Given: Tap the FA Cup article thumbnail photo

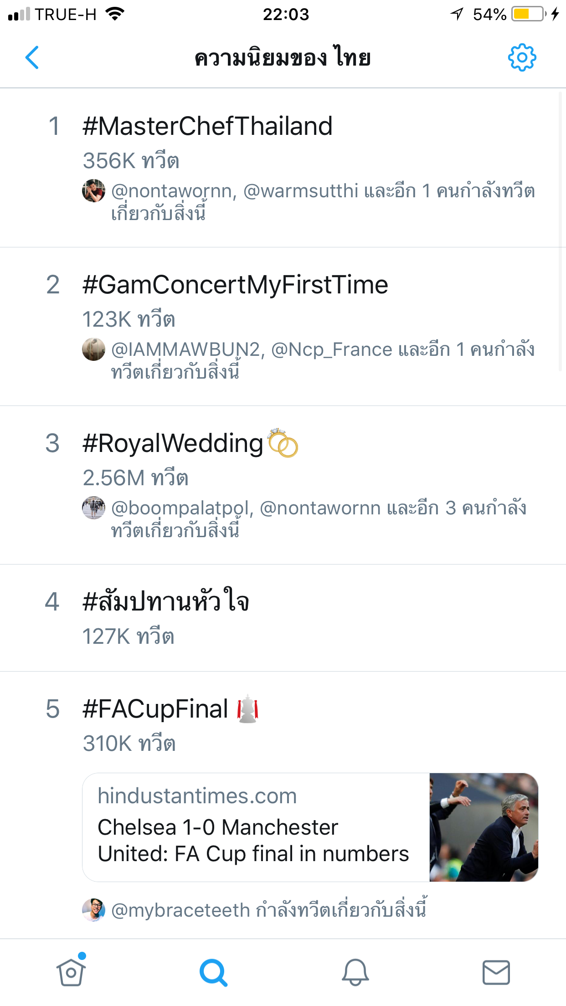Looking at the screenshot, I should click(484, 827).
